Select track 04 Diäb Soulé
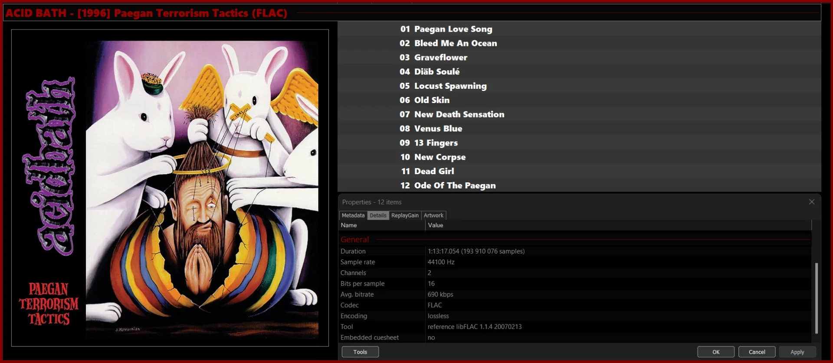833x363 pixels. coord(579,72)
